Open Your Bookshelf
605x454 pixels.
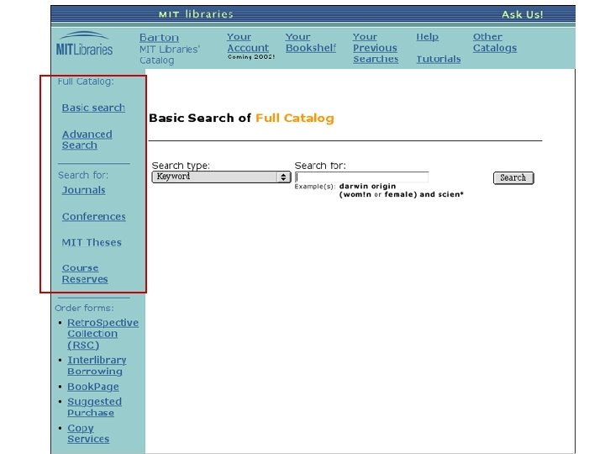(x=311, y=43)
